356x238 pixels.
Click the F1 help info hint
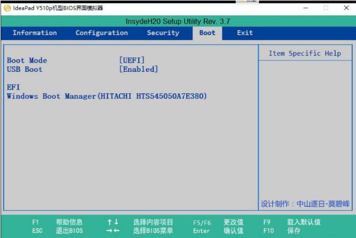coord(57,222)
